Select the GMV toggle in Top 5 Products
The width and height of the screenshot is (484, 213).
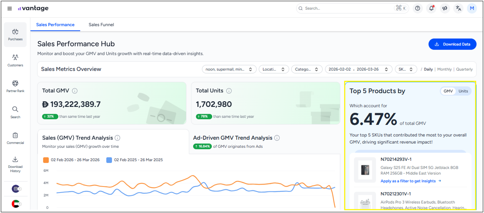tap(448, 91)
